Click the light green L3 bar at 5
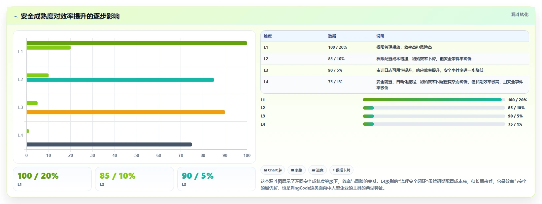This screenshot has width=542, height=204. [32, 103]
